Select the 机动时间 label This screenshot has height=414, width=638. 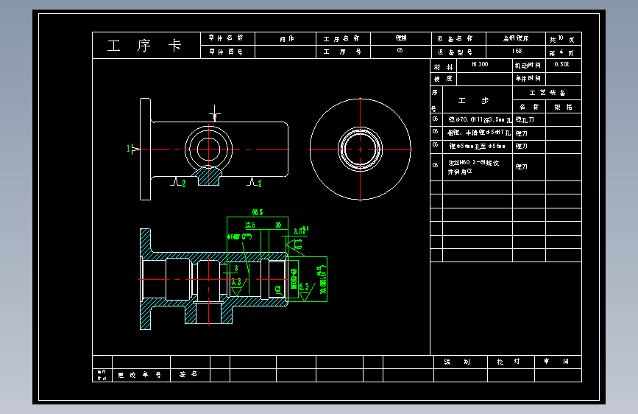point(528,66)
